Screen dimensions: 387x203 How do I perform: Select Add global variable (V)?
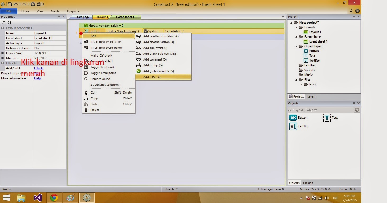[163, 71]
